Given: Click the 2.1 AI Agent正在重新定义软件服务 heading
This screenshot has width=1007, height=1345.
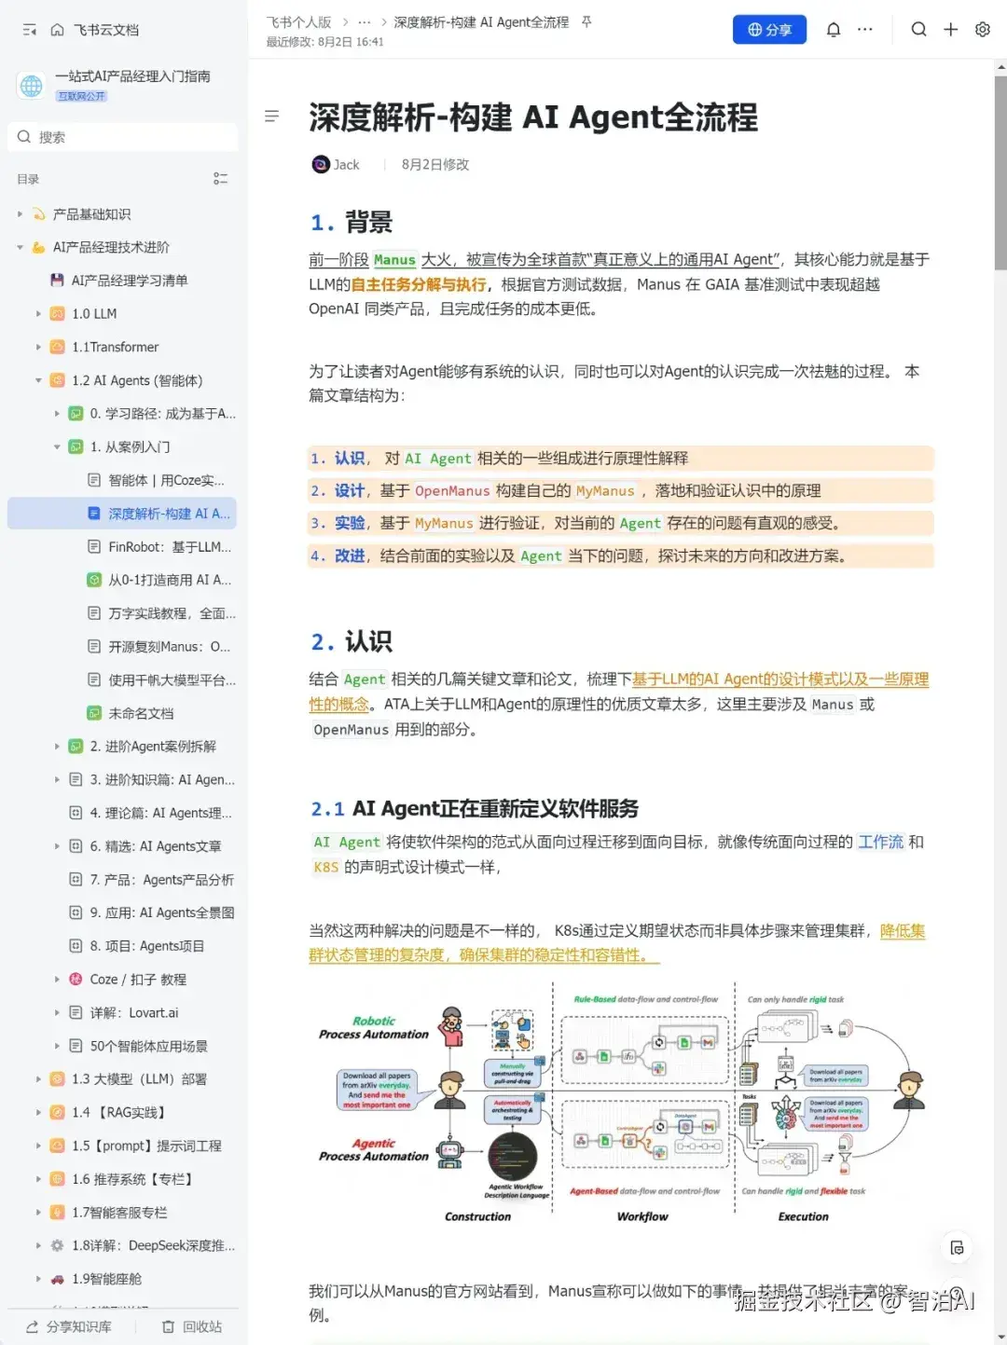Looking at the screenshot, I should [475, 808].
